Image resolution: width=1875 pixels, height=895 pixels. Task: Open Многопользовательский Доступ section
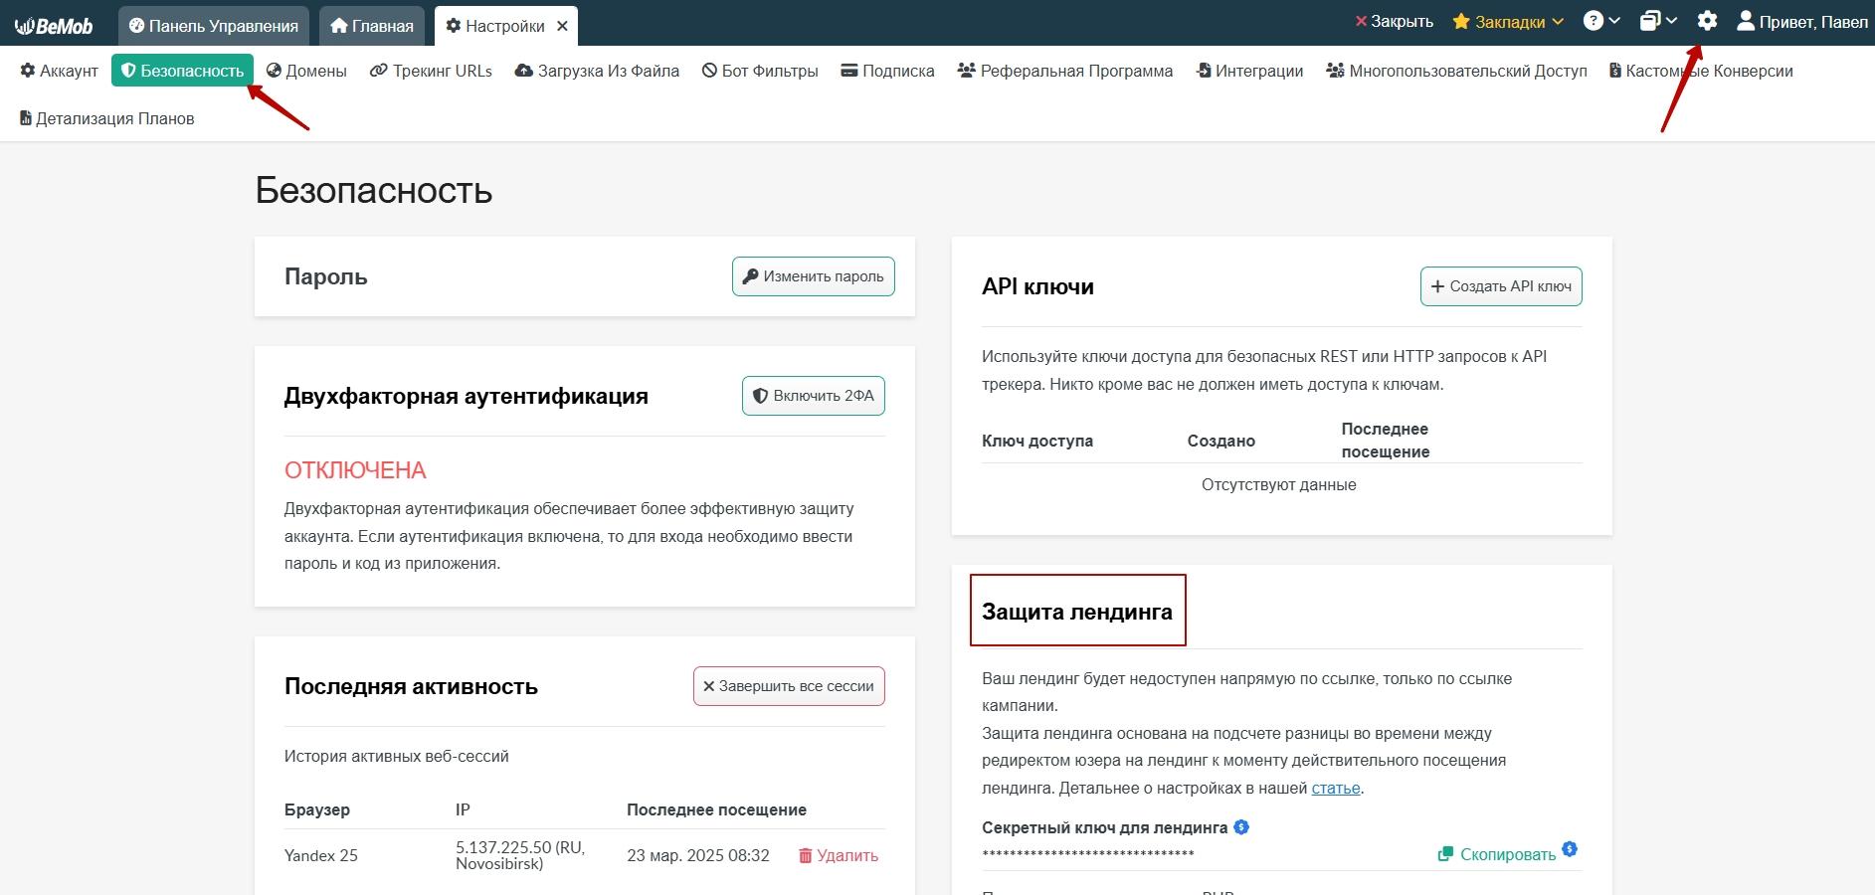(x=1456, y=71)
